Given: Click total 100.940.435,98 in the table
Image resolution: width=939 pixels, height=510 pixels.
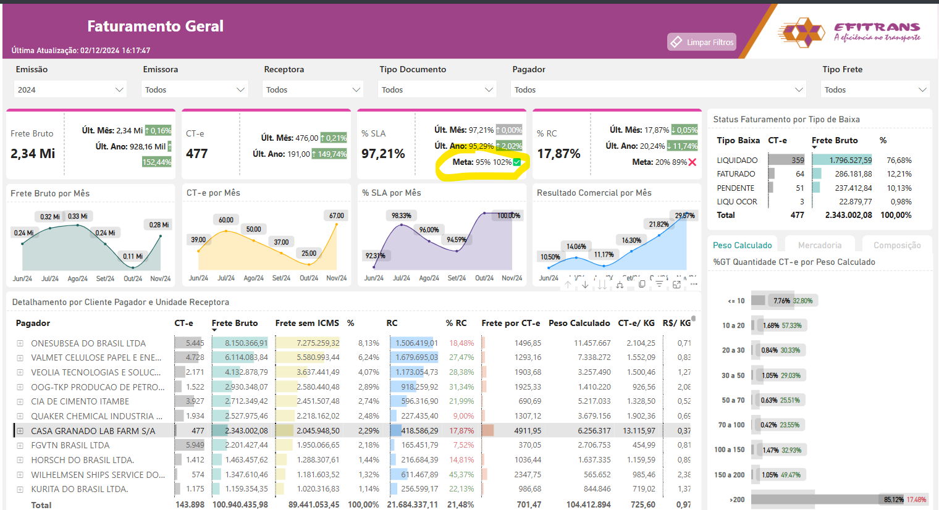Looking at the screenshot, I should point(240,504).
